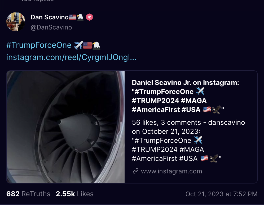Follow the instagram.com/reel link in the post
This screenshot has width=264, height=205.
tap(71, 57)
